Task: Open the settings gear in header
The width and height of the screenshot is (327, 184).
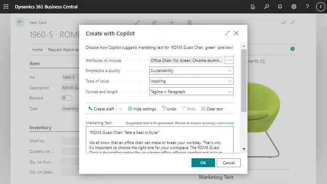Action: (x=294, y=7)
